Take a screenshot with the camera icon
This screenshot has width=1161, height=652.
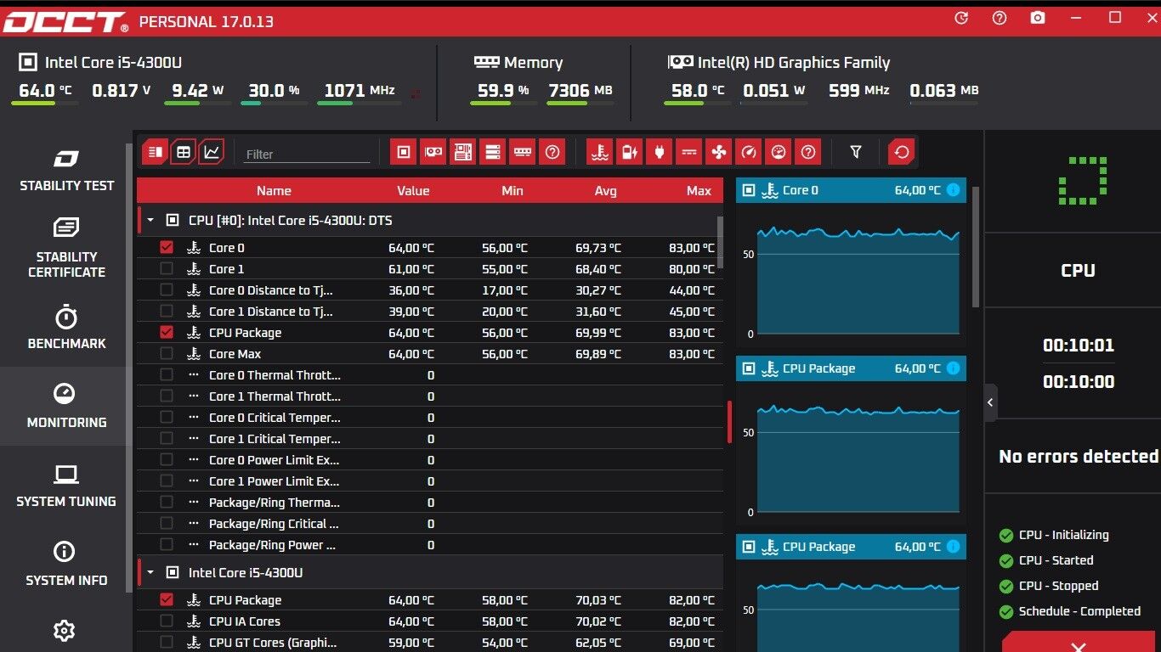point(1038,18)
